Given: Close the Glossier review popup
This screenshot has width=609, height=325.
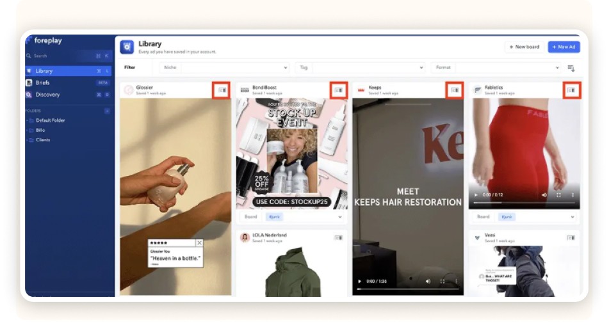Looking at the screenshot, I should [199, 242].
